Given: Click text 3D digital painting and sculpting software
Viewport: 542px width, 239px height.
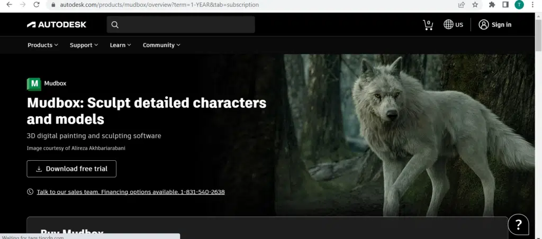Looking at the screenshot, I should [x=94, y=136].
